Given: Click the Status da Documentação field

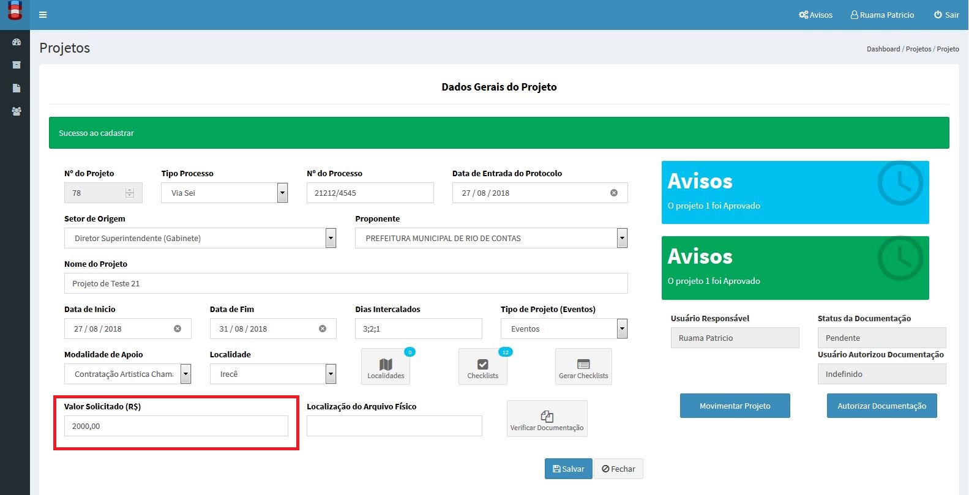Looking at the screenshot, I should pos(882,338).
